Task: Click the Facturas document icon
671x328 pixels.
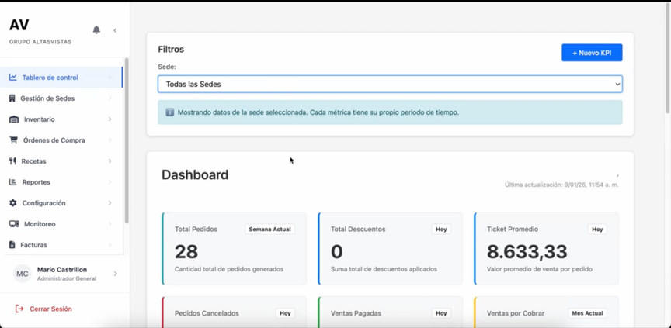Action: 12,245
